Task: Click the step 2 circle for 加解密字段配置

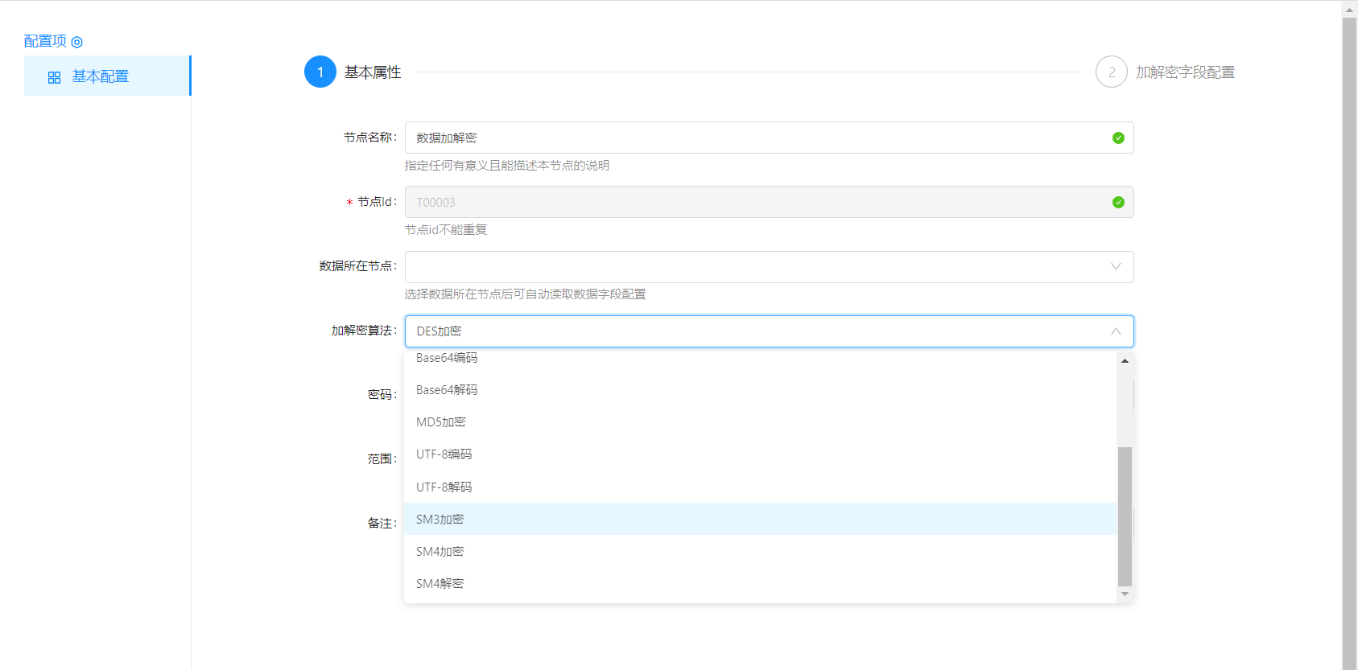Action: click(x=1111, y=72)
